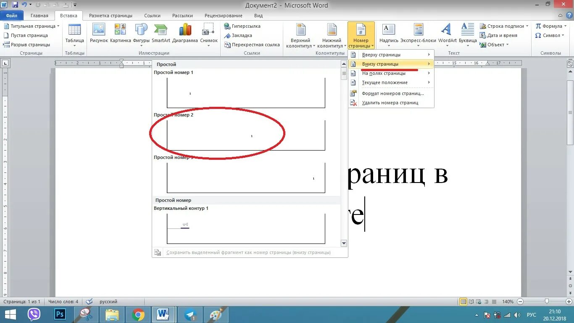Open clip art with Картинка
Viewport: 574px width, 323px height.
(x=120, y=34)
